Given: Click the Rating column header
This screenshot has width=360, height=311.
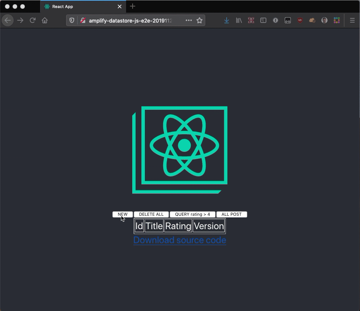Looking at the screenshot, I should pyautogui.click(x=178, y=226).
